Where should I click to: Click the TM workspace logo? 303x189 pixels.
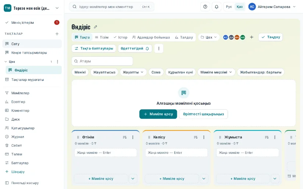(x=8, y=8)
